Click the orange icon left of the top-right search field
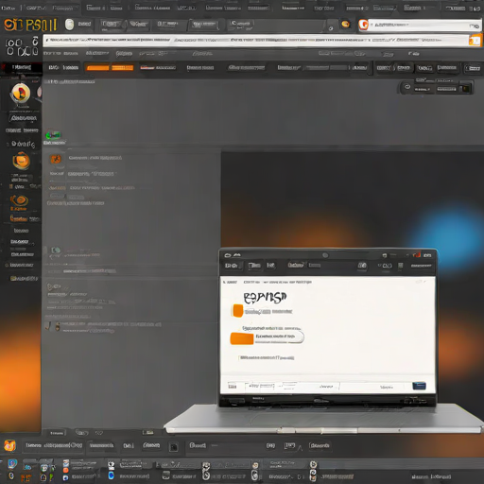The height and width of the screenshot is (484, 484). click(363, 25)
